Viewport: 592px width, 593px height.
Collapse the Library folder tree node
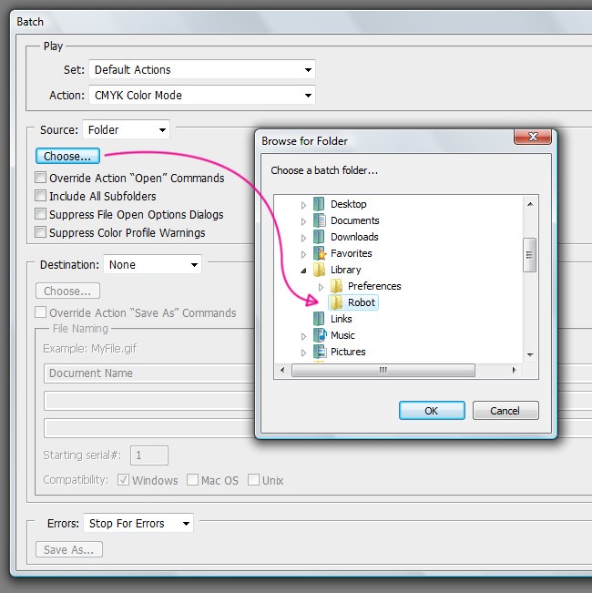[x=304, y=270]
